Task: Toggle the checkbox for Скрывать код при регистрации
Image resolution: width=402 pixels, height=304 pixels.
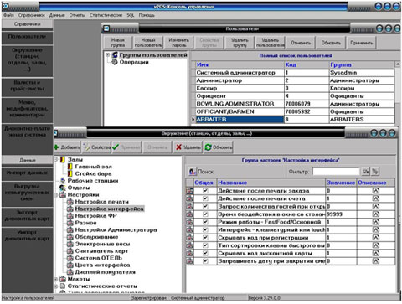Action: [x=205, y=238]
